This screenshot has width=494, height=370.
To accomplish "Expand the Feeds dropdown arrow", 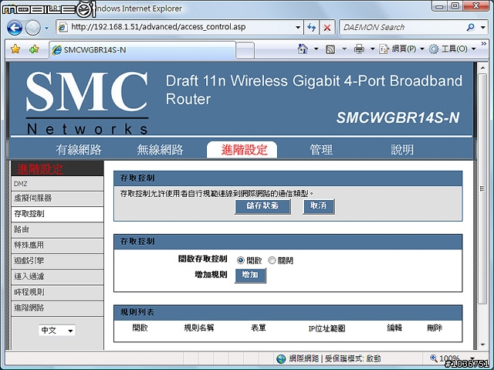I will point(344,49).
